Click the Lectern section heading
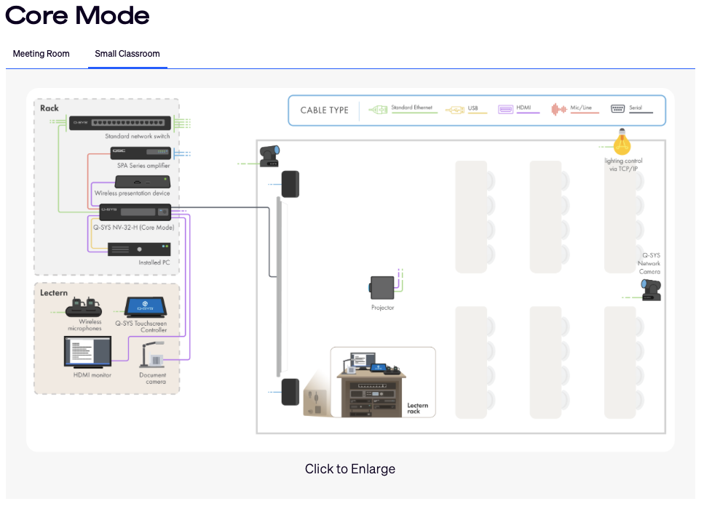This screenshot has width=704, height=509. (54, 293)
